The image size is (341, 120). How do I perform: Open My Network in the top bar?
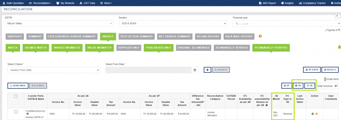point(65,3)
